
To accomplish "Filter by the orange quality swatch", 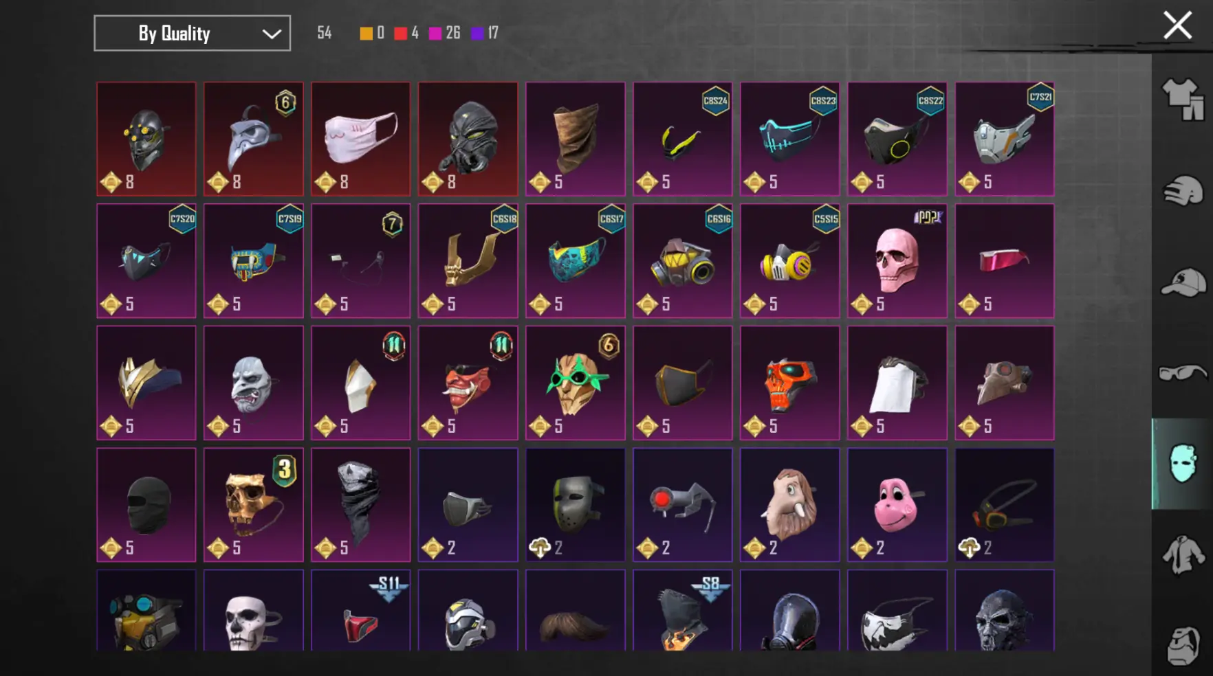I will pos(367,33).
